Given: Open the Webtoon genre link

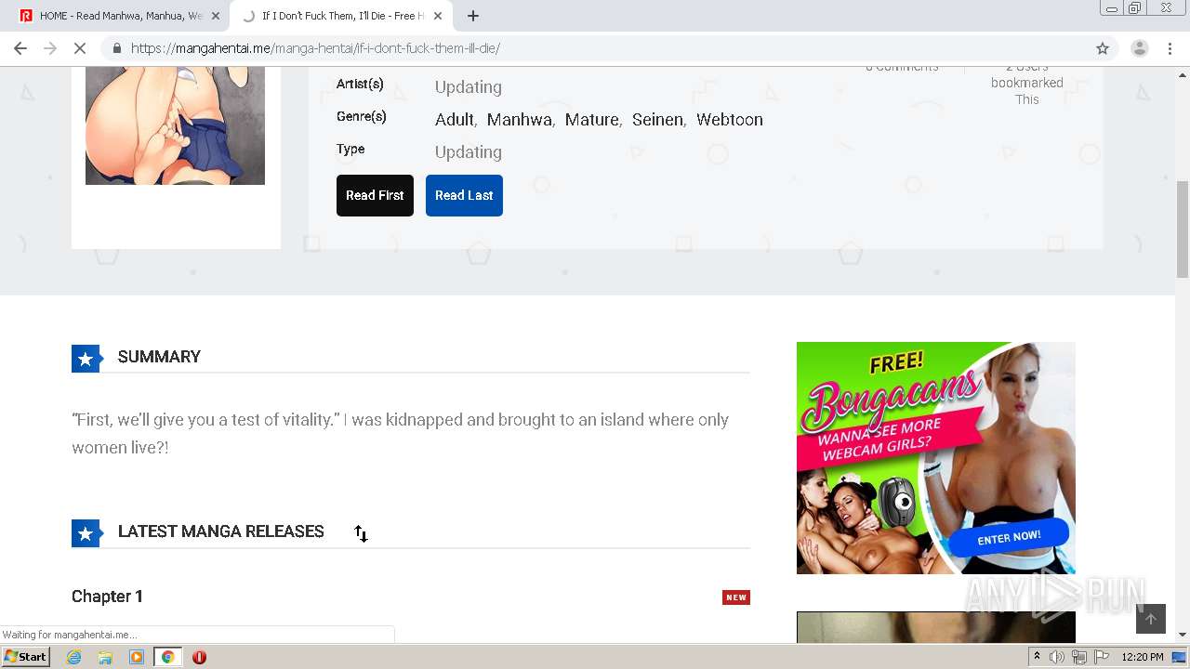Looking at the screenshot, I should coord(730,120).
